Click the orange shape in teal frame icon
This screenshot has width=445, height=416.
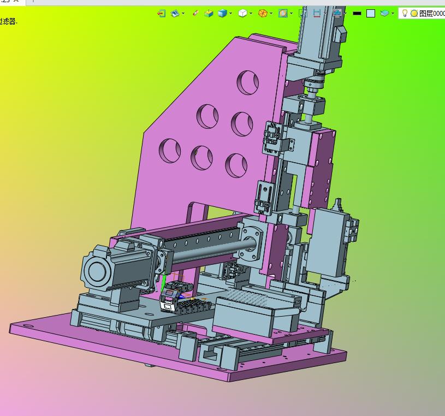283,13
